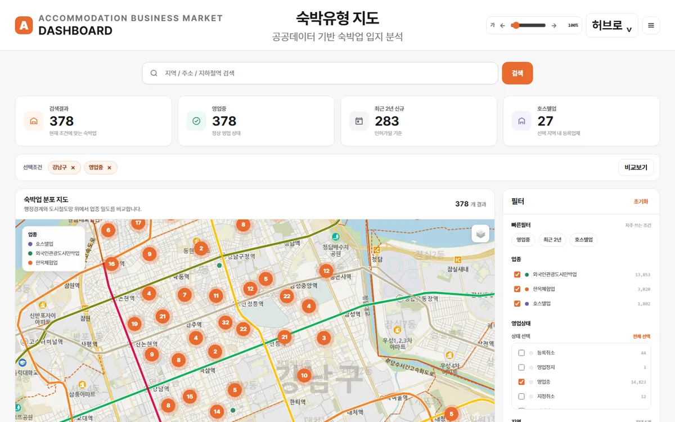675x422 pixels.
Task: Click the map cluster marker numbered 14
Action: 217,412
